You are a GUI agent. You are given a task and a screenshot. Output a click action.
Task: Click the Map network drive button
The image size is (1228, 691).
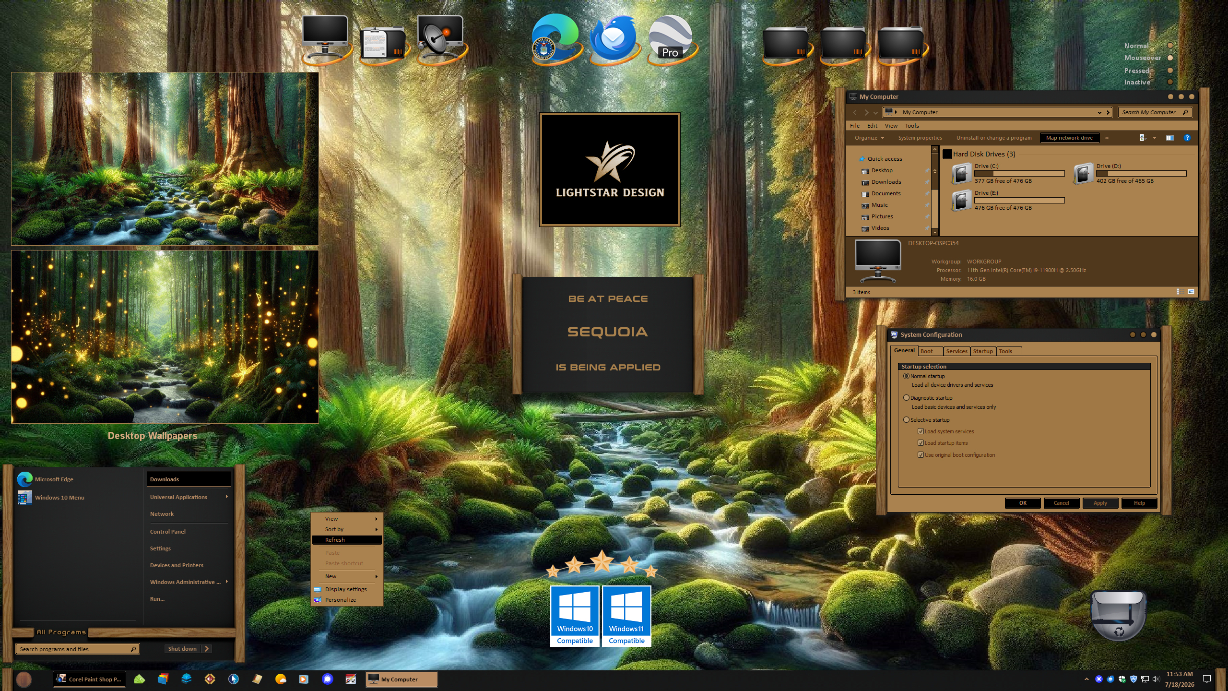(1069, 138)
